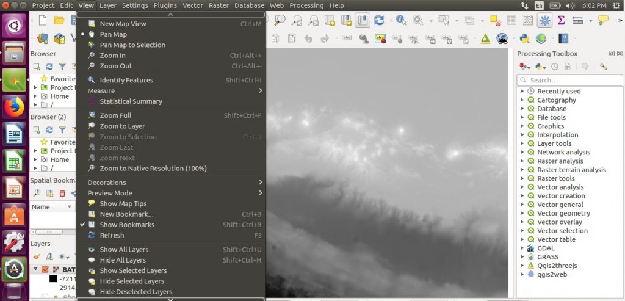Click the Zoom Next toolbar icon
The height and width of the screenshot is (301, 625).
[x=313, y=20]
